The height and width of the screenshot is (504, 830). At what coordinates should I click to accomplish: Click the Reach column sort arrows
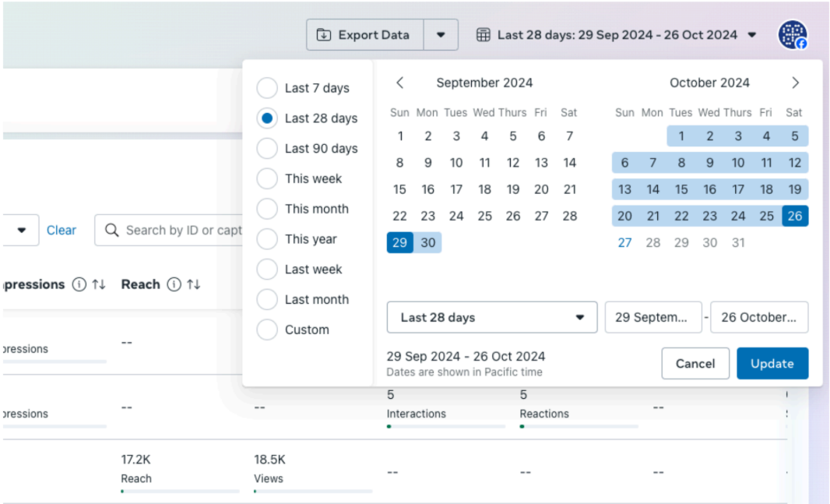tap(193, 285)
